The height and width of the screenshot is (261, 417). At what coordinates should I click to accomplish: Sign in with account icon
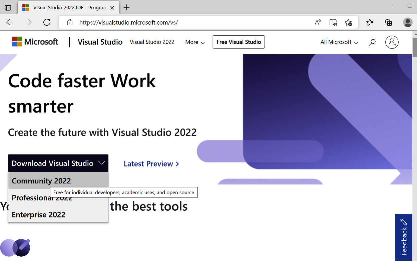coord(392,42)
